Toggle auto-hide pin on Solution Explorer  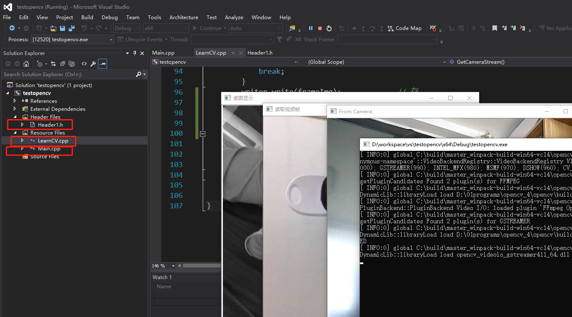(x=135, y=53)
